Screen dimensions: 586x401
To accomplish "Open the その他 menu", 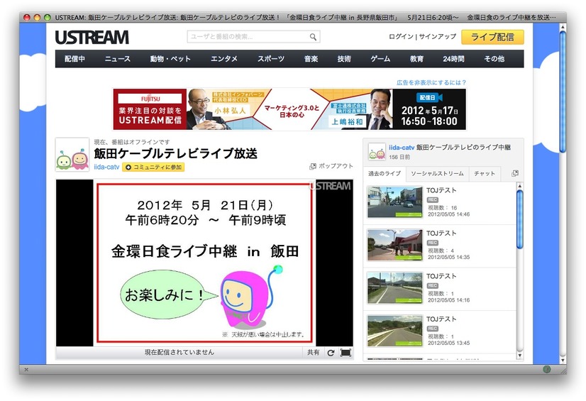I will (494, 59).
